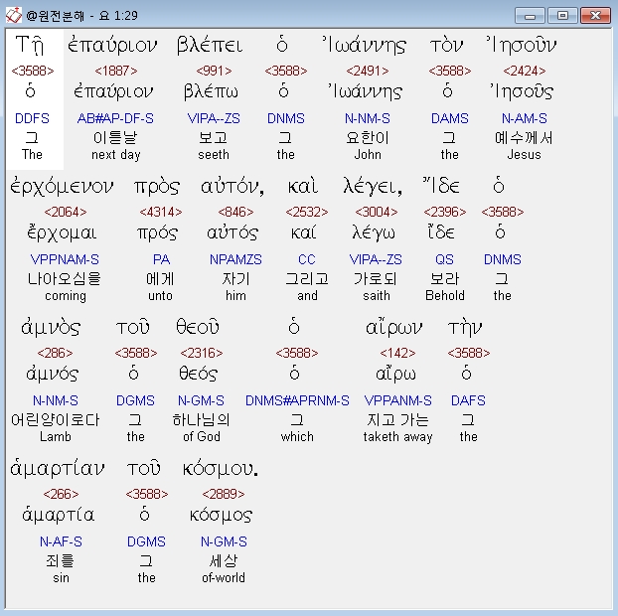618x616 pixels.
Task: Click Strong's number <2064>
Action: (66, 212)
